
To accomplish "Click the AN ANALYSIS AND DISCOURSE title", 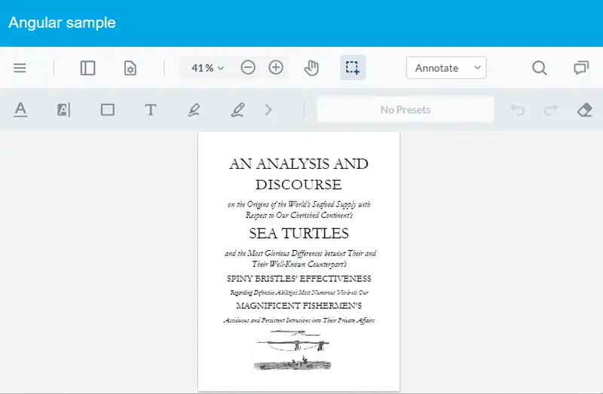I will coord(298,174).
